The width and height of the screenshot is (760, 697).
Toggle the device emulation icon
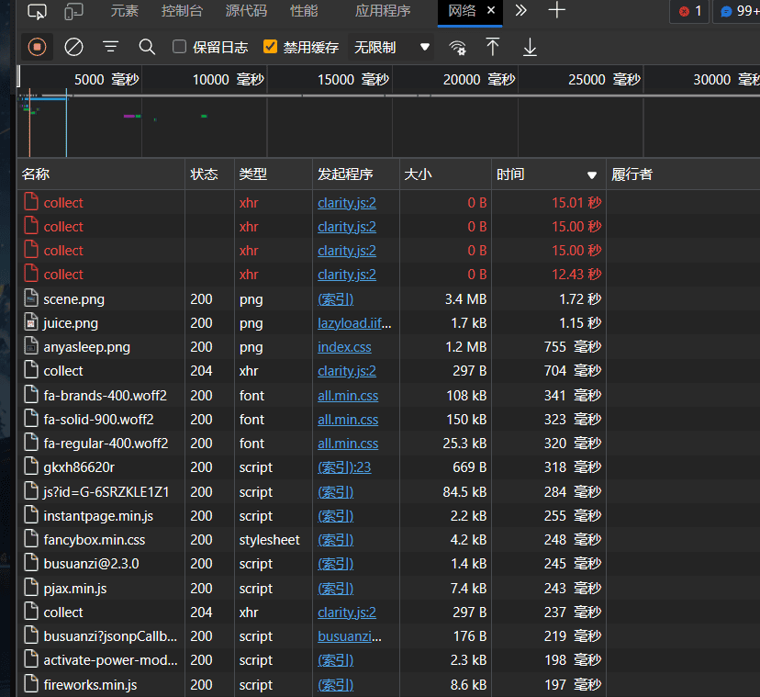click(x=74, y=12)
